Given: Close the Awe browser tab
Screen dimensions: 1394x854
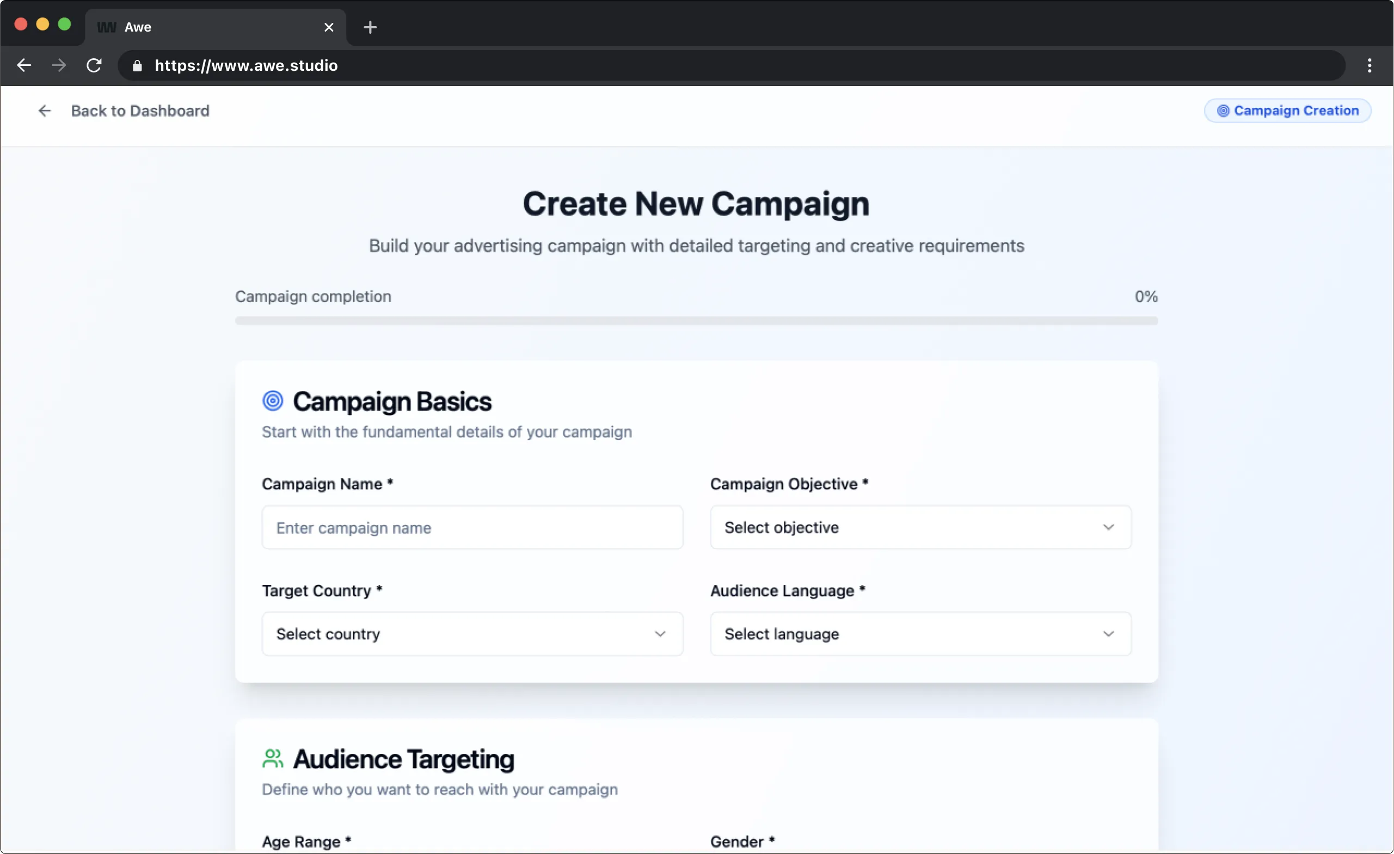Looking at the screenshot, I should pos(329,27).
